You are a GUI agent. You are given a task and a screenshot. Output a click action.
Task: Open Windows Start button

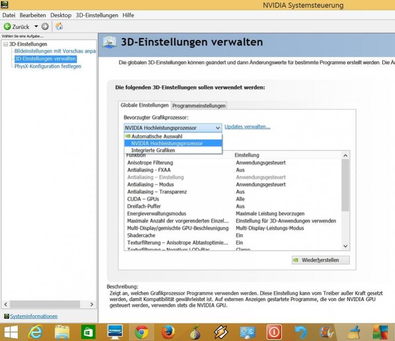click(x=11, y=332)
